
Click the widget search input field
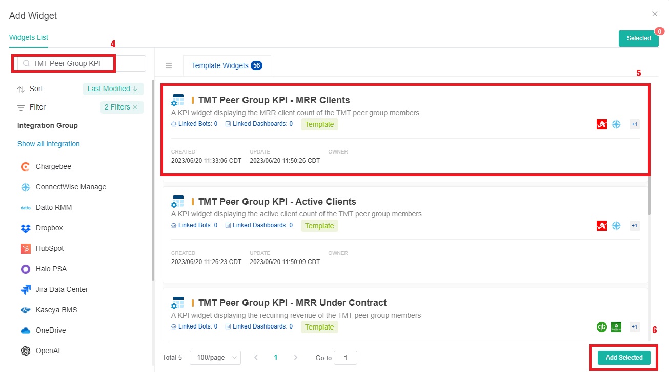[82, 63]
